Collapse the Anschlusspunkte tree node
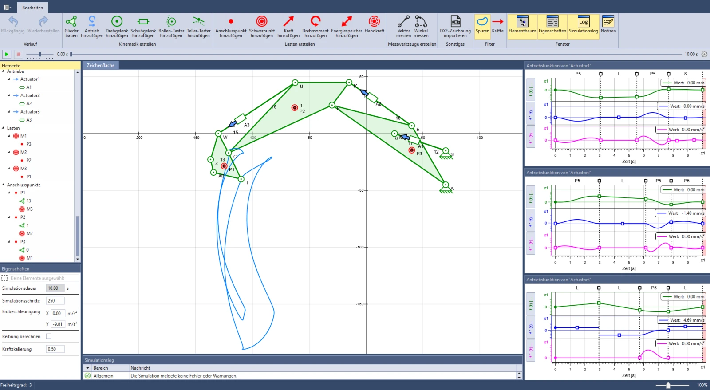 3,185
